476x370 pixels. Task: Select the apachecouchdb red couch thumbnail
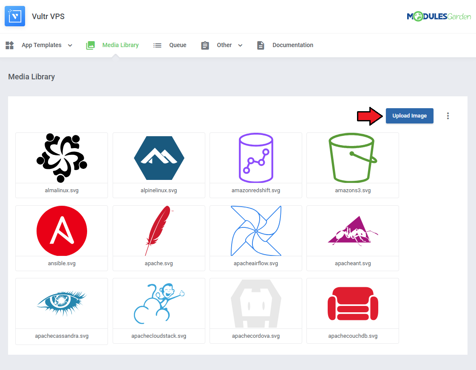[x=353, y=304]
